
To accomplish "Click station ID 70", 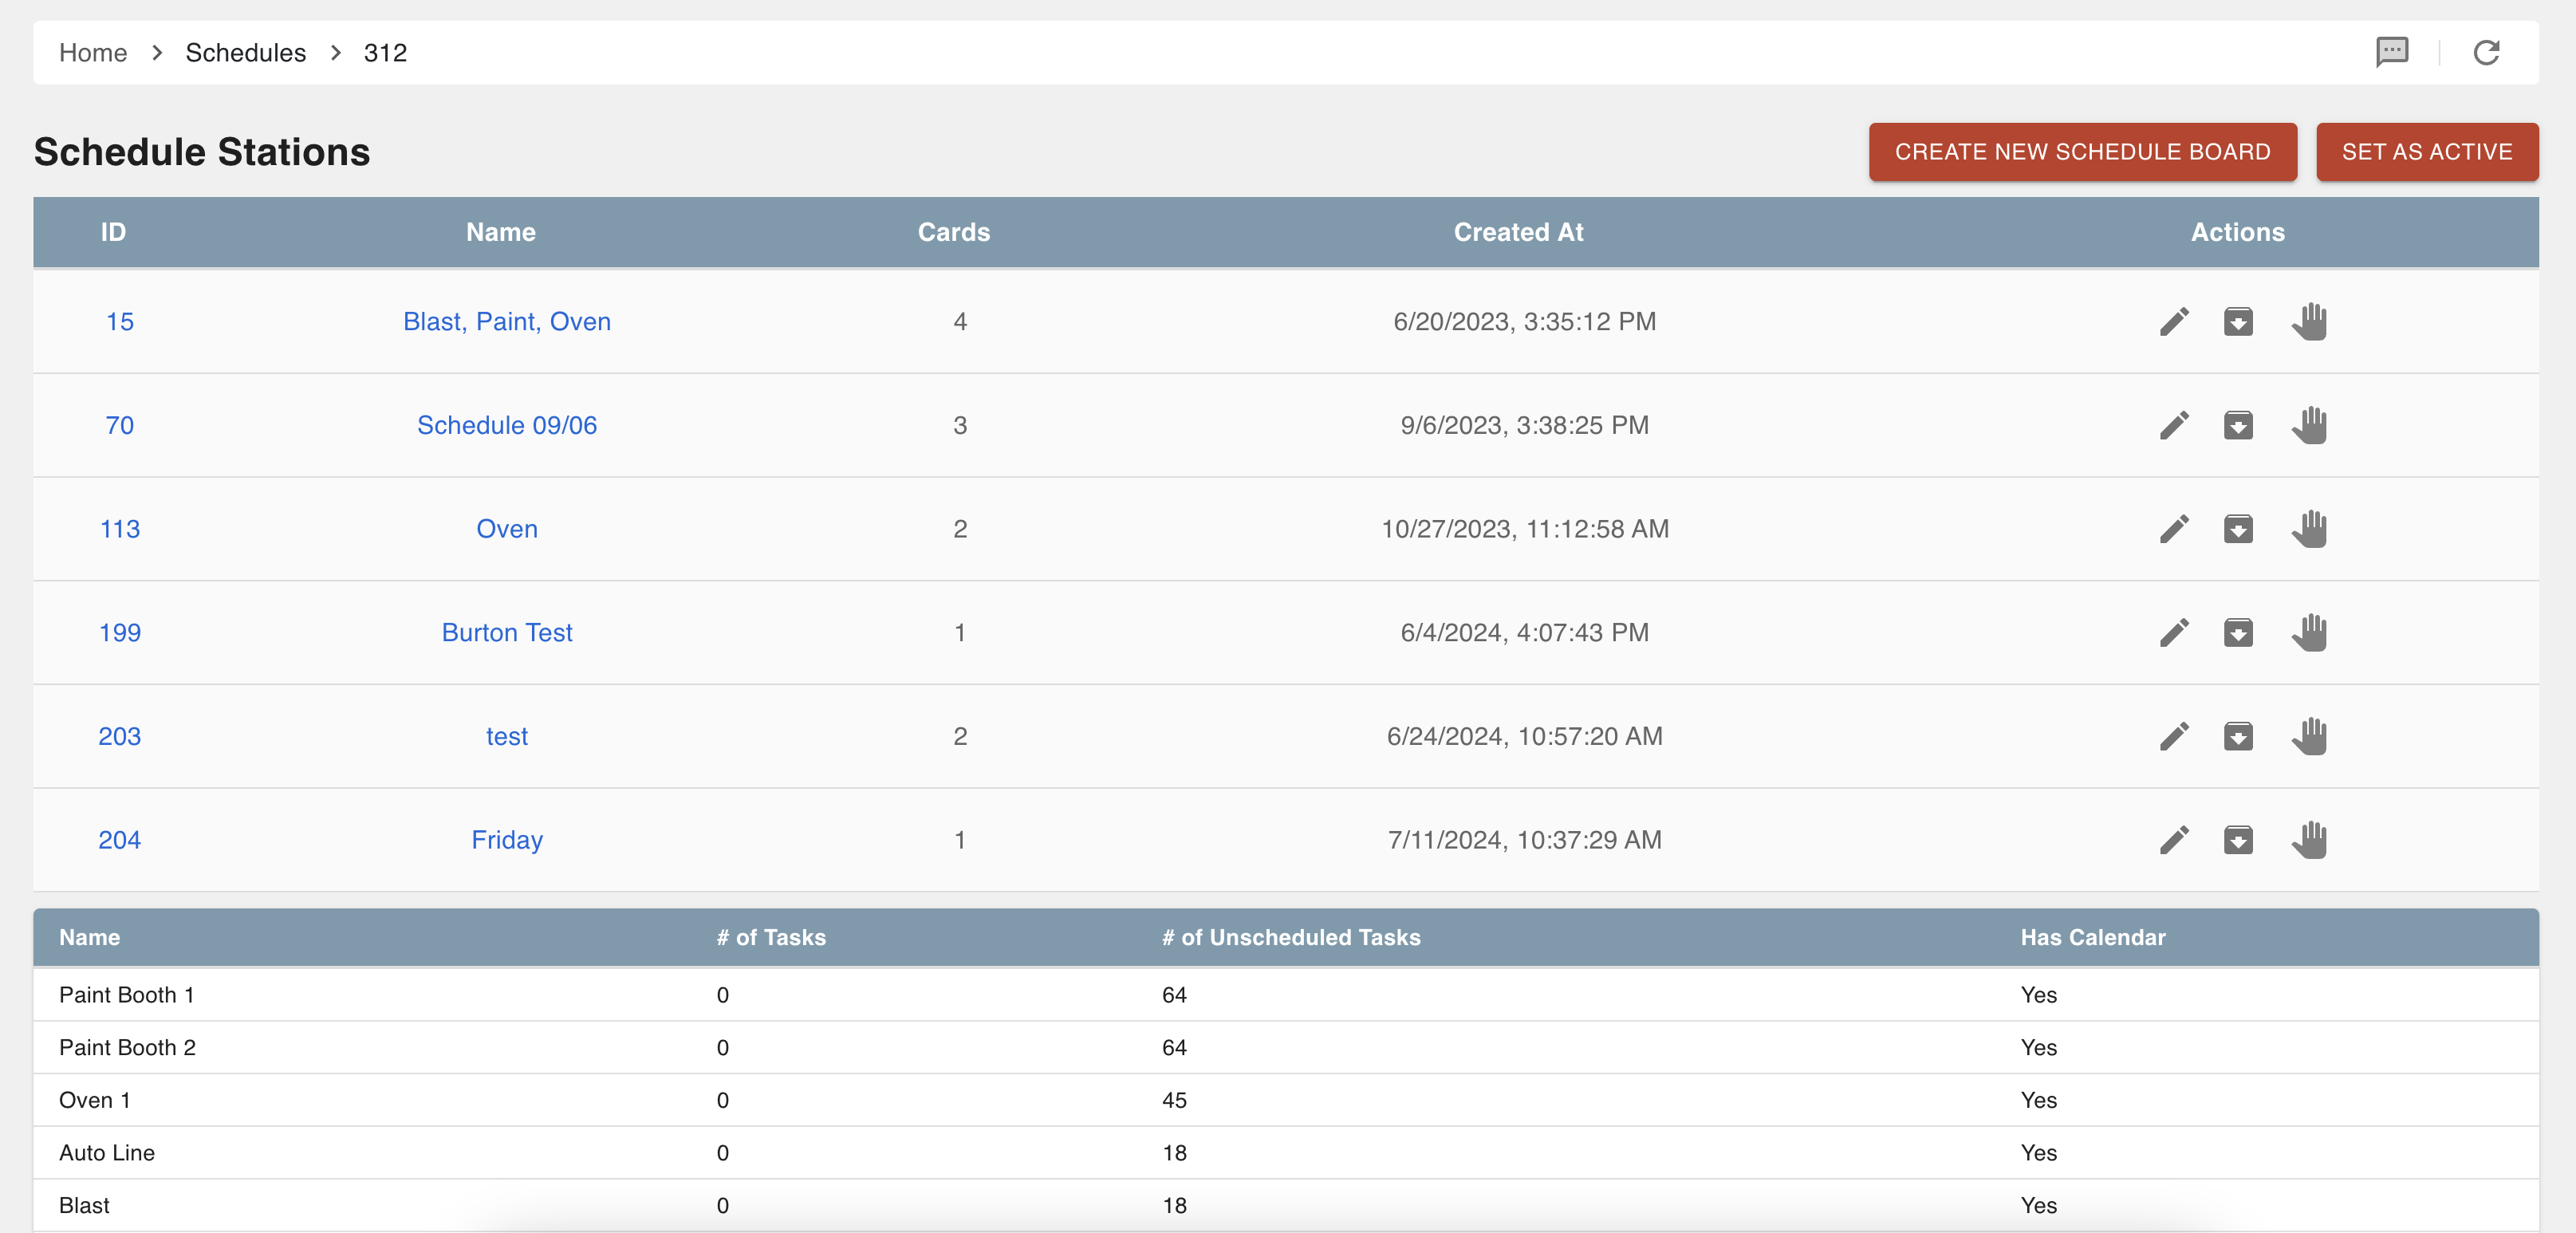I will tap(120, 425).
